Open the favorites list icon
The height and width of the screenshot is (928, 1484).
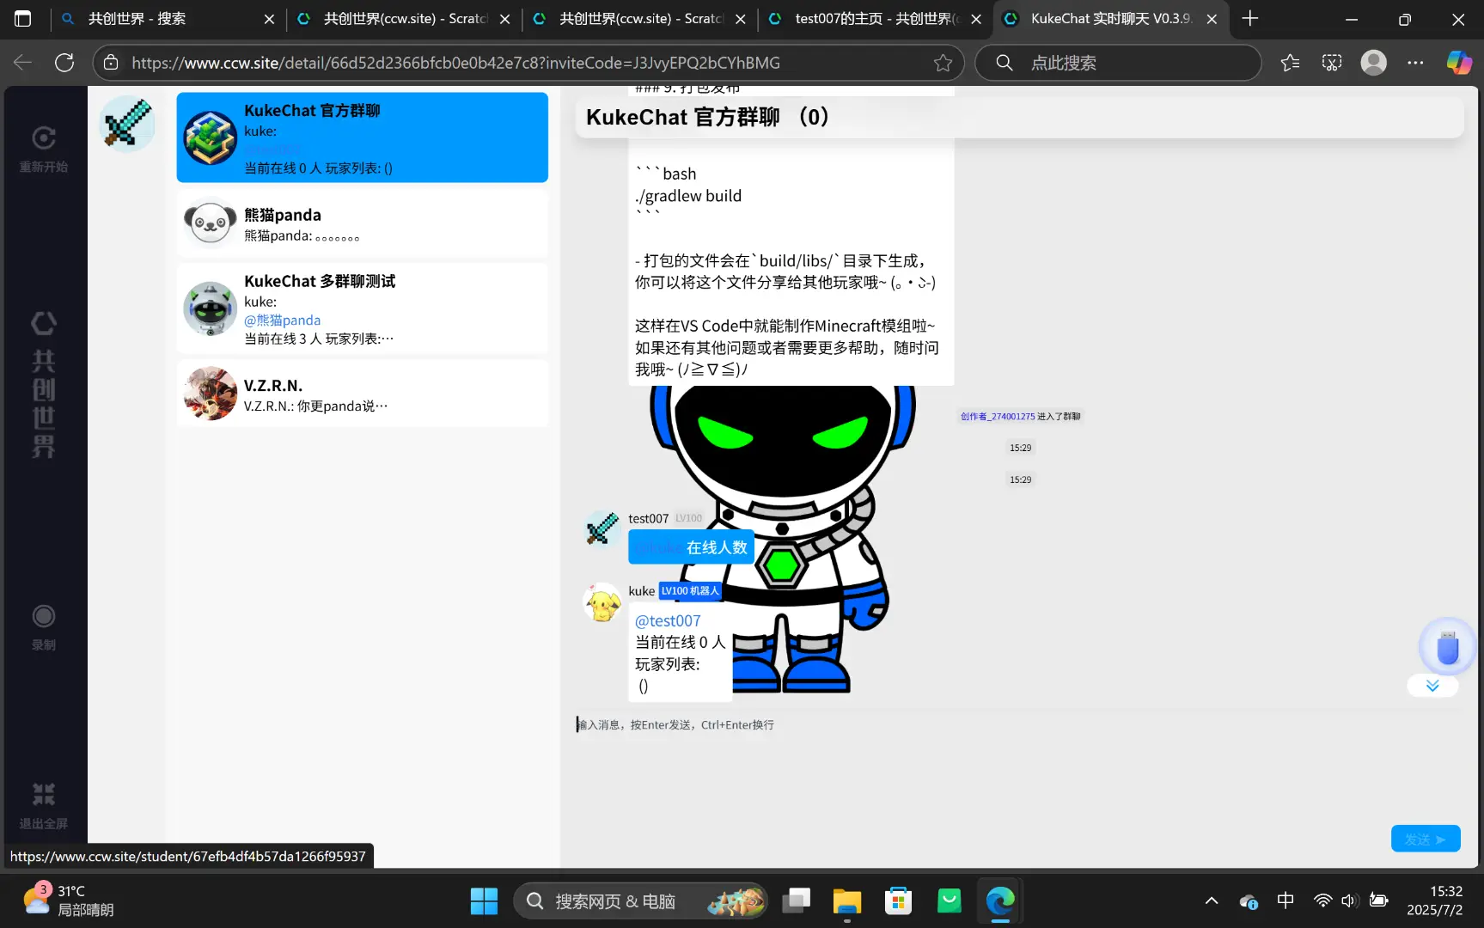tap(1290, 63)
